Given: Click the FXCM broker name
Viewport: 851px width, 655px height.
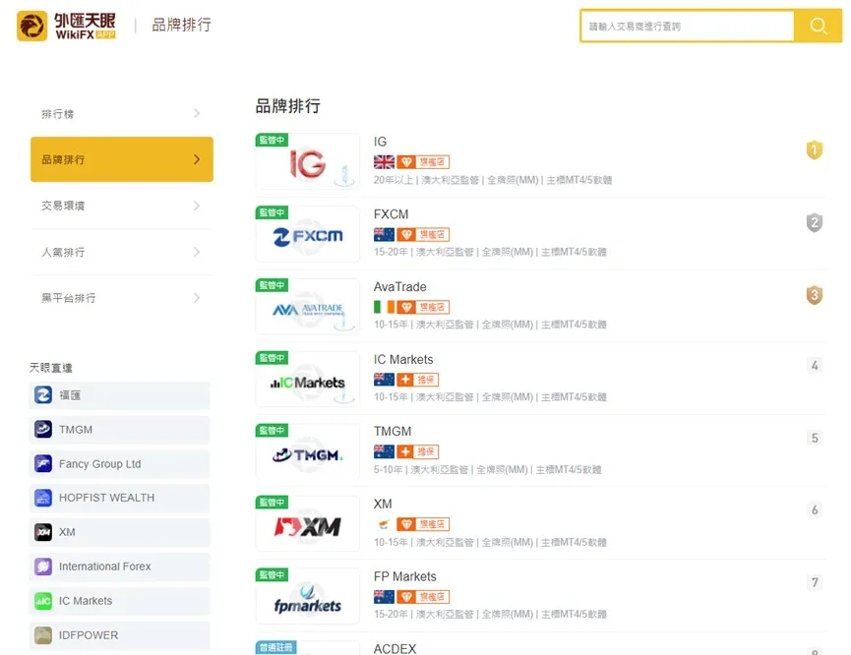Looking at the screenshot, I should [391, 214].
